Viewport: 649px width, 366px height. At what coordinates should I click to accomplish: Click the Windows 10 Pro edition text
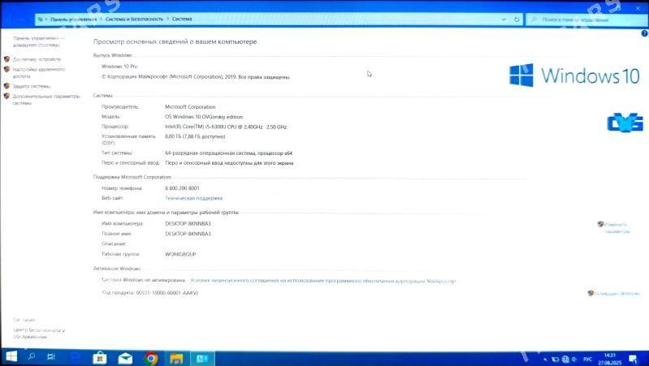pos(119,67)
